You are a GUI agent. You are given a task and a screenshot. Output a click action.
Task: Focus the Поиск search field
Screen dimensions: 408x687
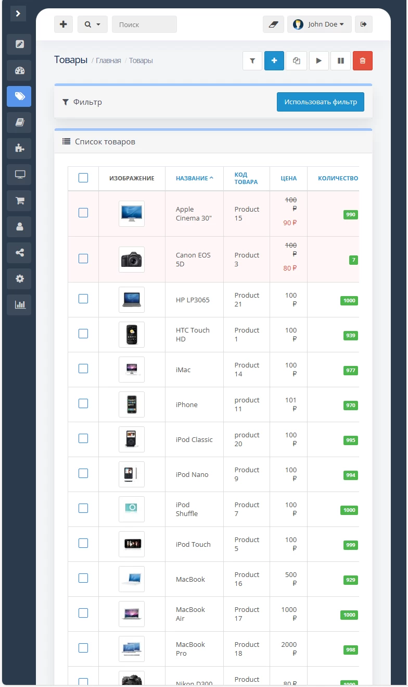click(x=144, y=24)
